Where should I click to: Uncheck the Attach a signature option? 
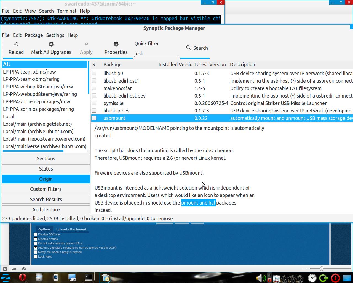coord(36,248)
